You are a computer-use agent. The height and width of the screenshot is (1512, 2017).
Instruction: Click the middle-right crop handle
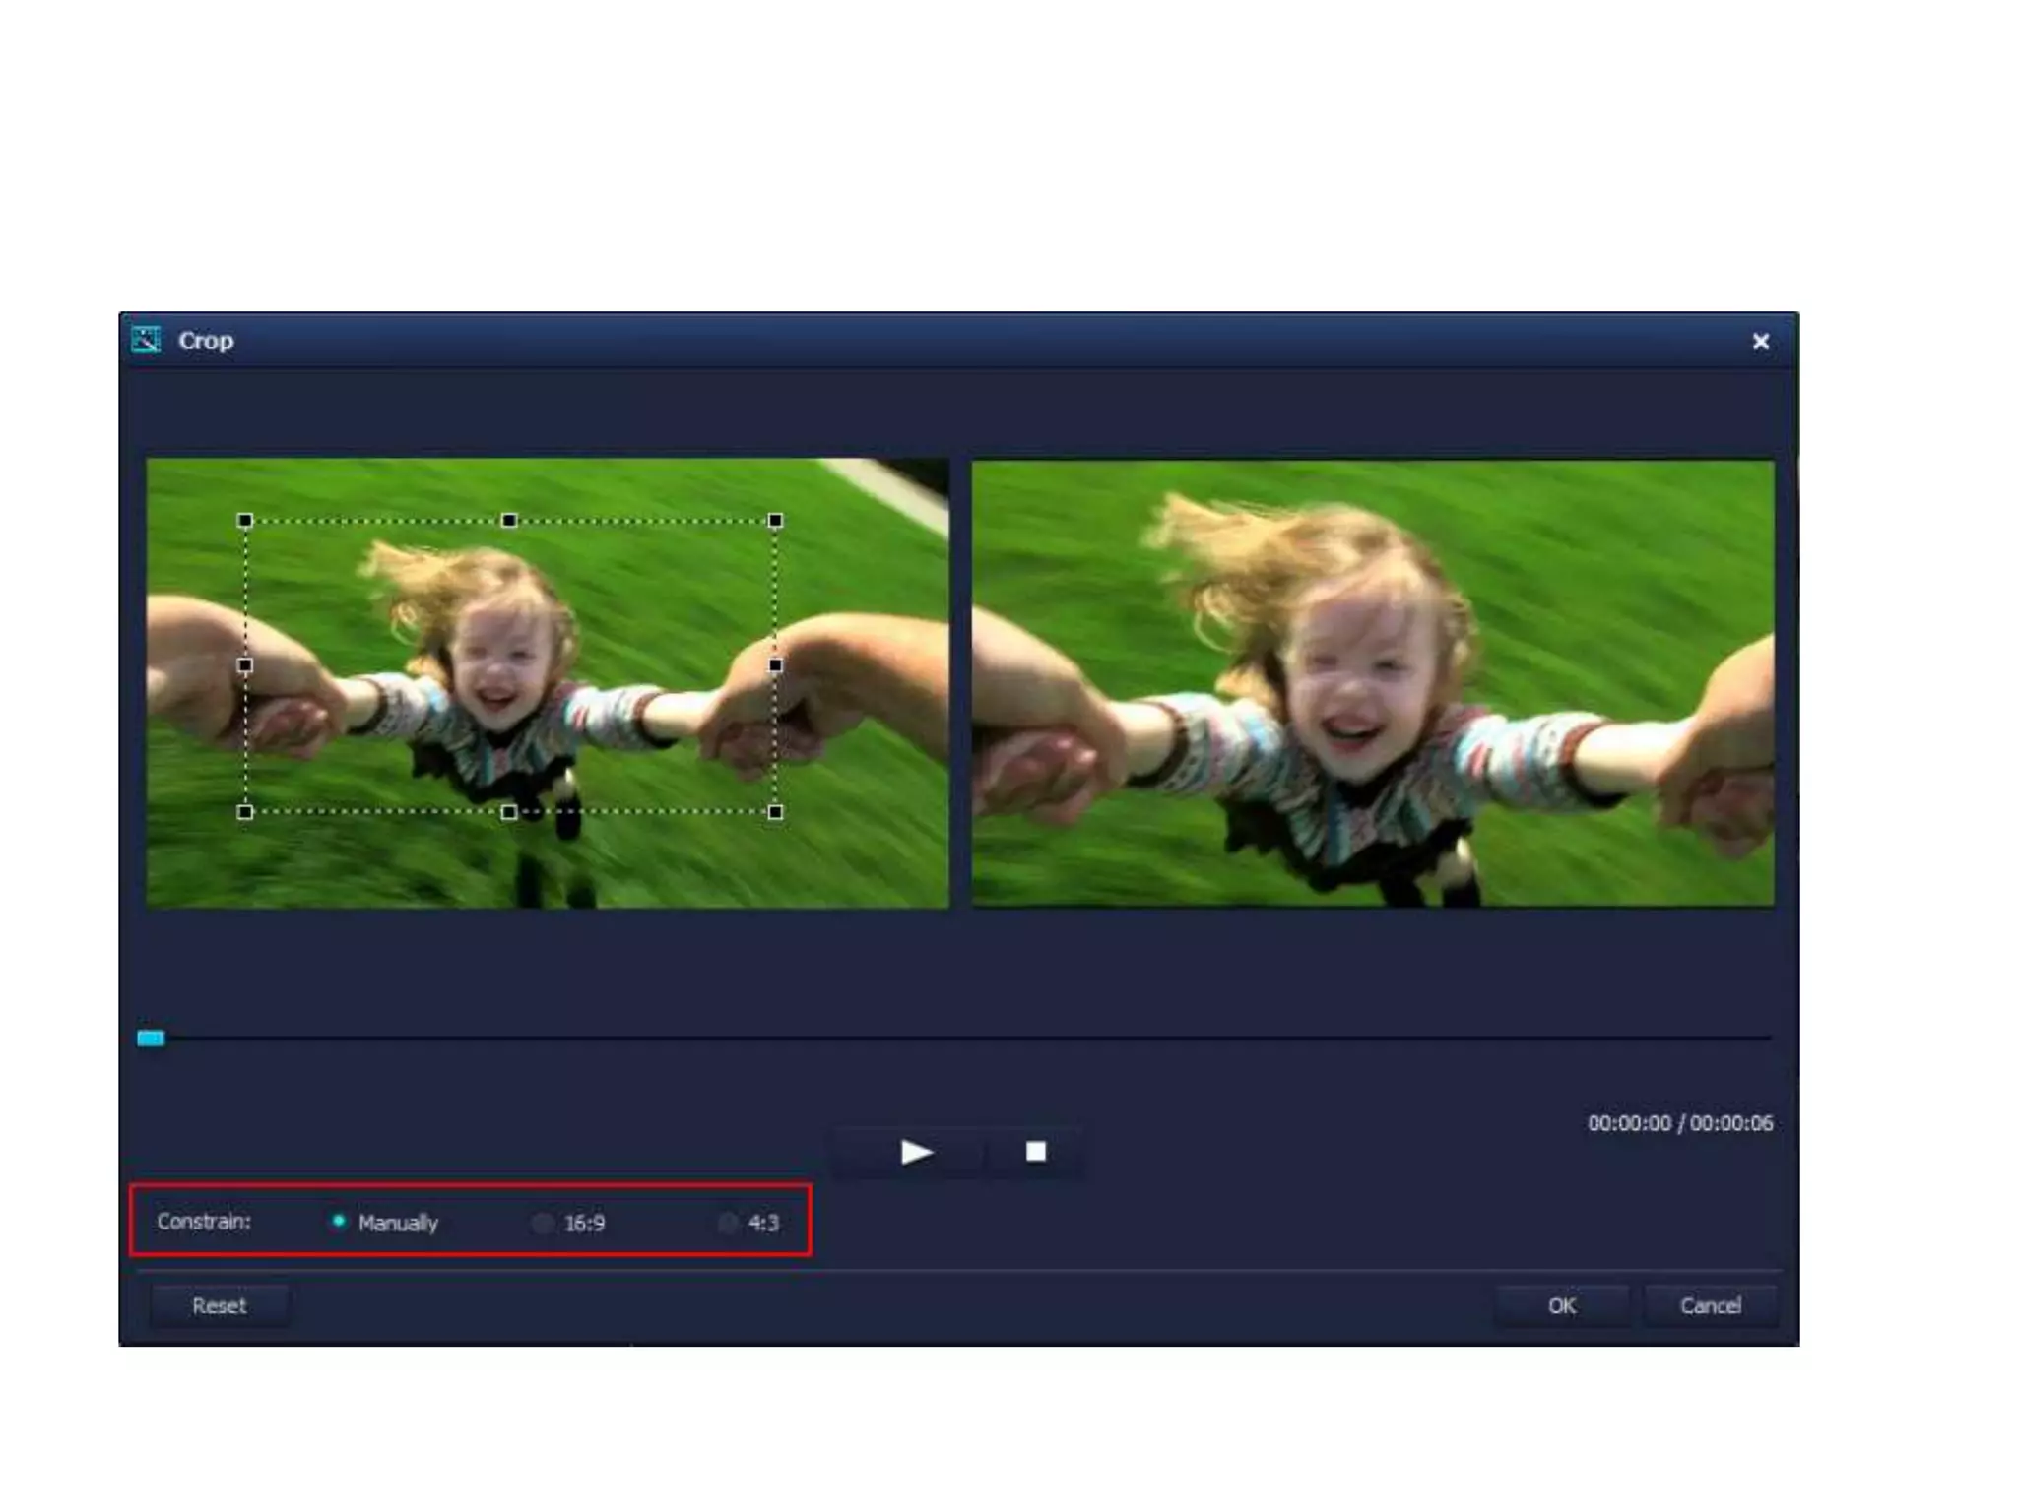[x=775, y=665]
